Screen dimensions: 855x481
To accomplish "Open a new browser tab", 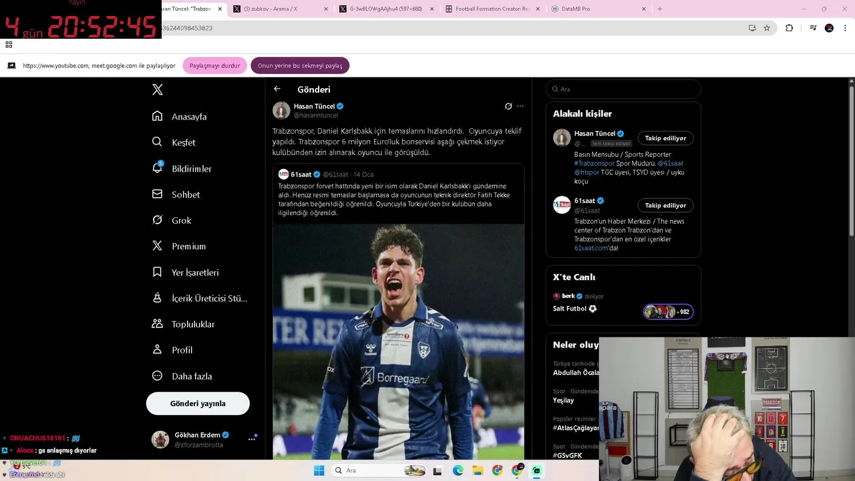I will coord(660,9).
